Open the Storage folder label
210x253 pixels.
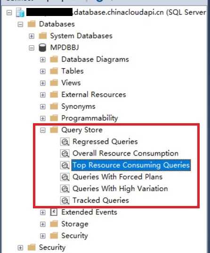pos(75,224)
